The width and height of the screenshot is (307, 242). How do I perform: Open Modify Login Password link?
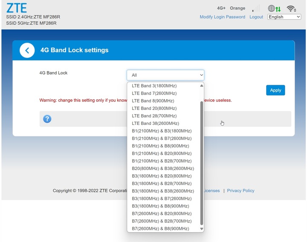tap(222, 17)
